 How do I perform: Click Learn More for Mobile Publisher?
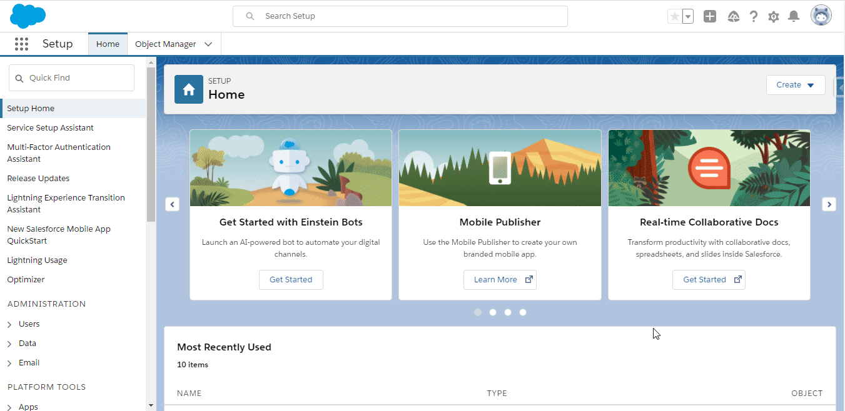coord(500,280)
